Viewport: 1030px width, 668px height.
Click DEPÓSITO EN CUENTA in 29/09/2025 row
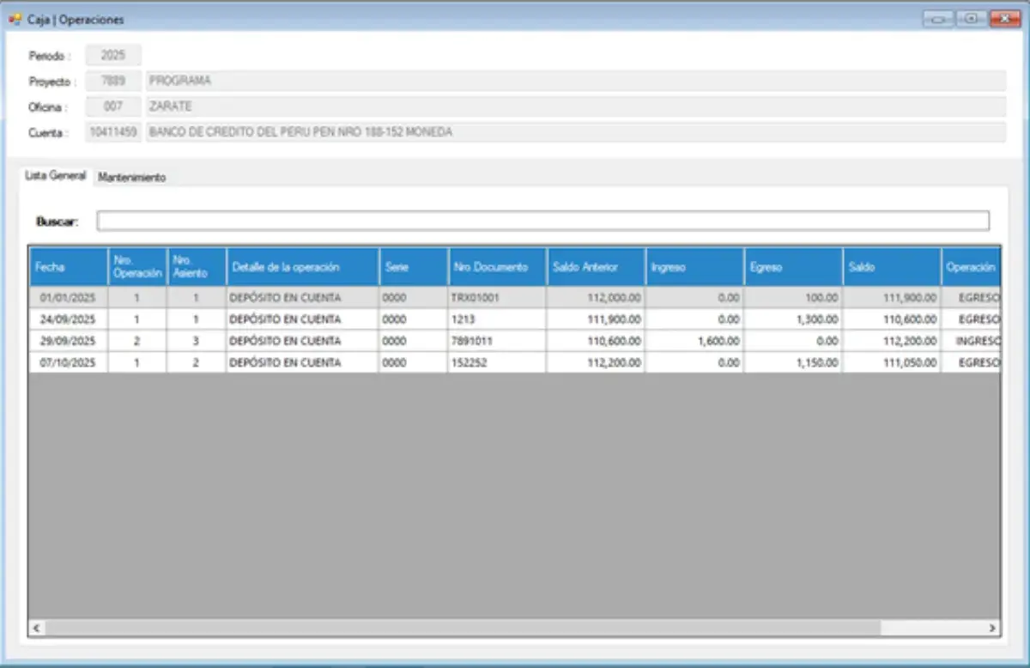coord(285,341)
